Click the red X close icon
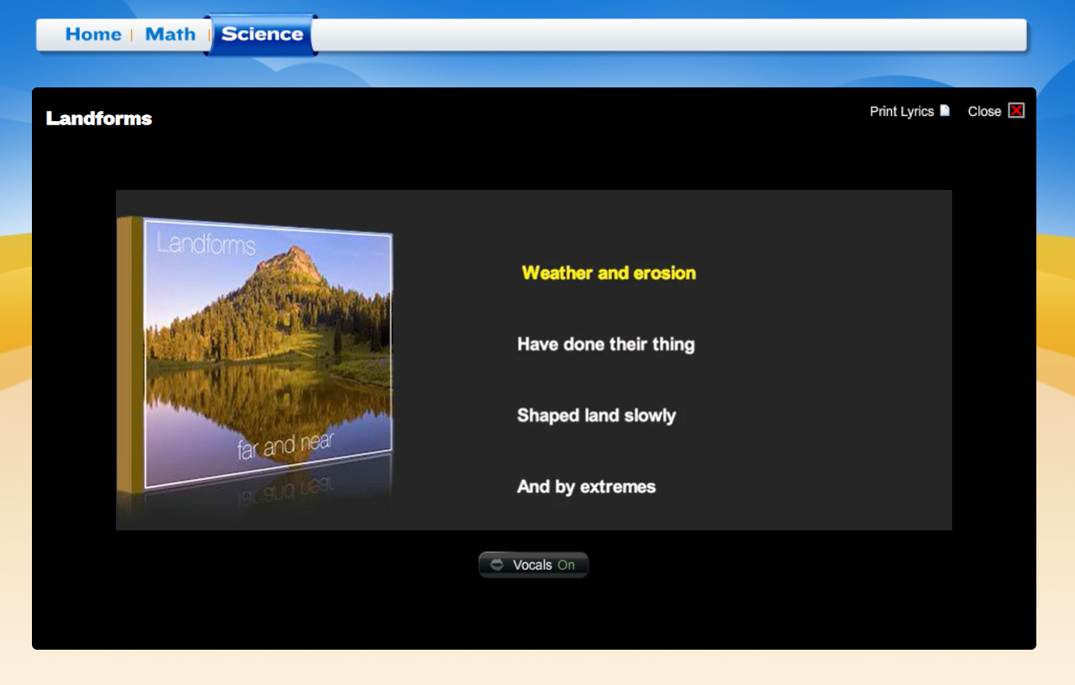The width and height of the screenshot is (1075, 685). (1016, 111)
